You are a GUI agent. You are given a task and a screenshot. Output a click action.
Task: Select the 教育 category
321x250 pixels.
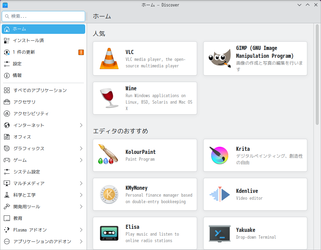[x=43, y=218]
